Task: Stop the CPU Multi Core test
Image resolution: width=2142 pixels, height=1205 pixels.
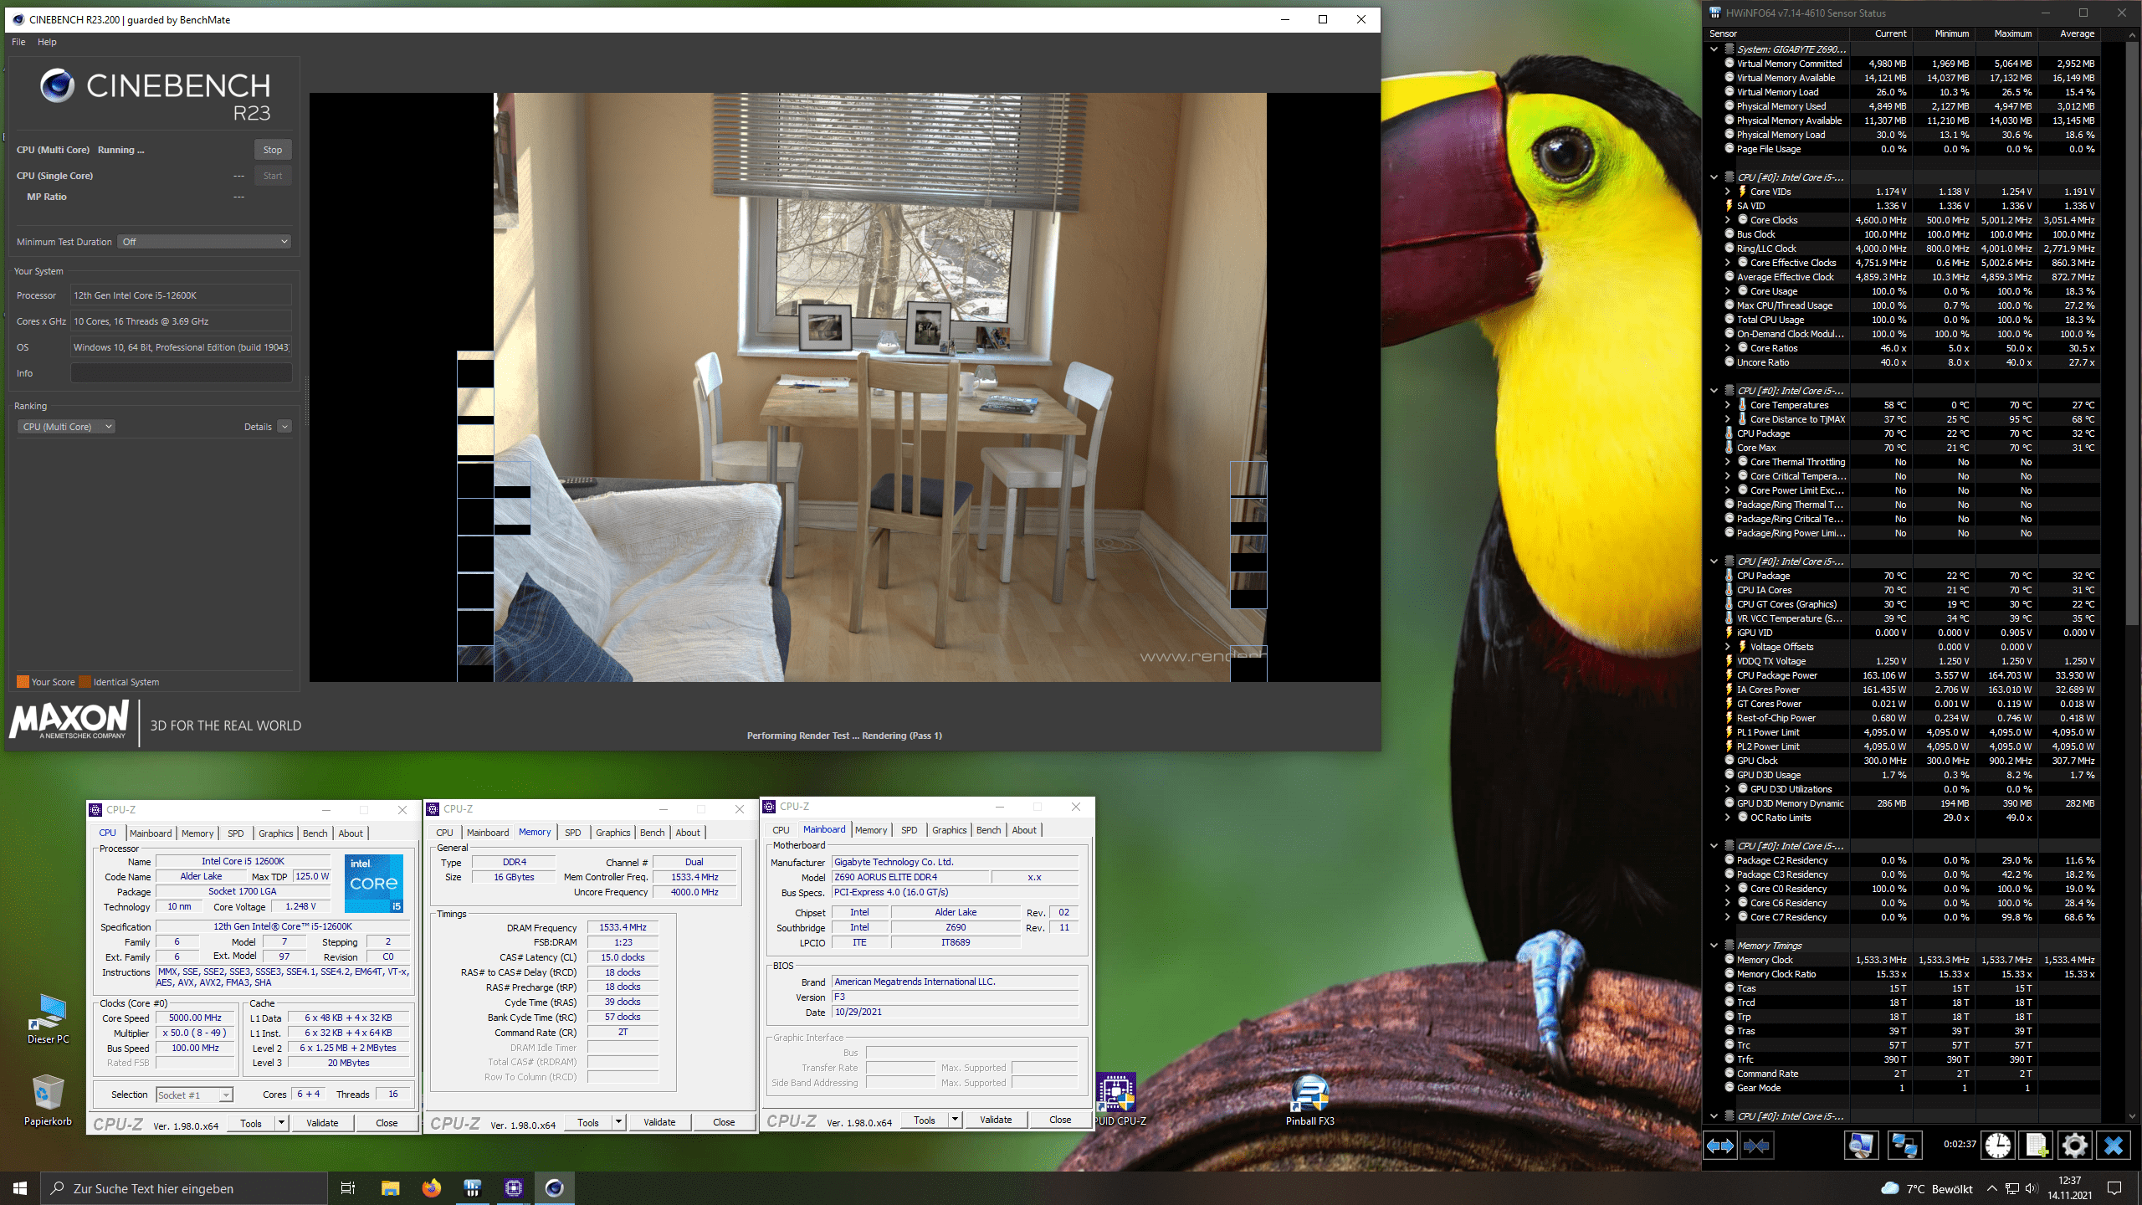Action: click(273, 150)
